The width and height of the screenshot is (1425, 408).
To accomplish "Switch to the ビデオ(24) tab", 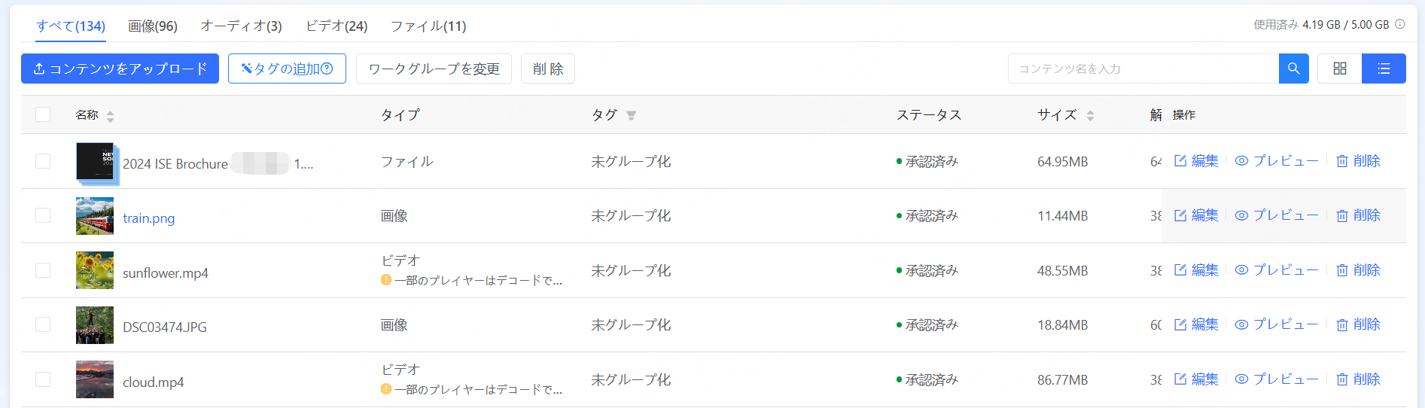I will (336, 26).
